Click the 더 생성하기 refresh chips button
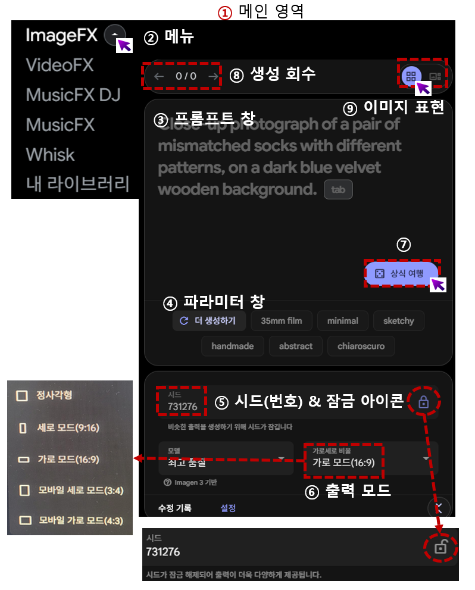Viewport: 475px width, 590px height. 209,320
